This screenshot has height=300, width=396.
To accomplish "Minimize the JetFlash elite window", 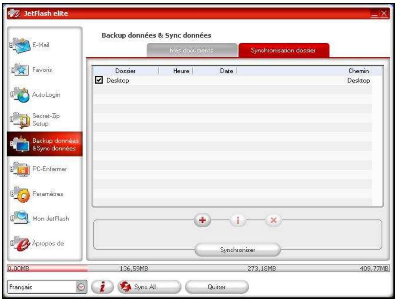I will pyautogui.click(x=374, y=14).
